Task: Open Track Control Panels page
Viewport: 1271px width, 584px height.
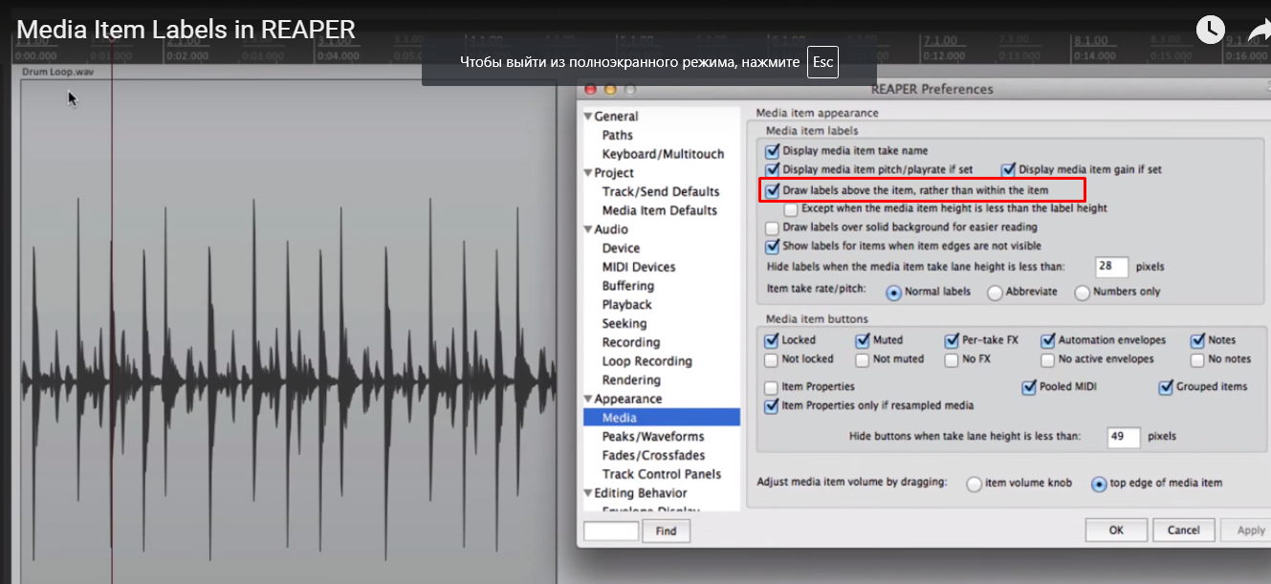Action: [662, 474]
